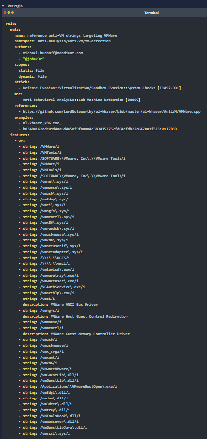The image size is (207, 439).
Task: Select the vmdum\.dll string line
Action: 43,399
